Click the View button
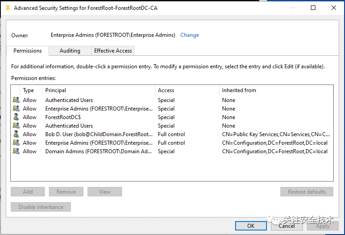 tap(105, 191)
